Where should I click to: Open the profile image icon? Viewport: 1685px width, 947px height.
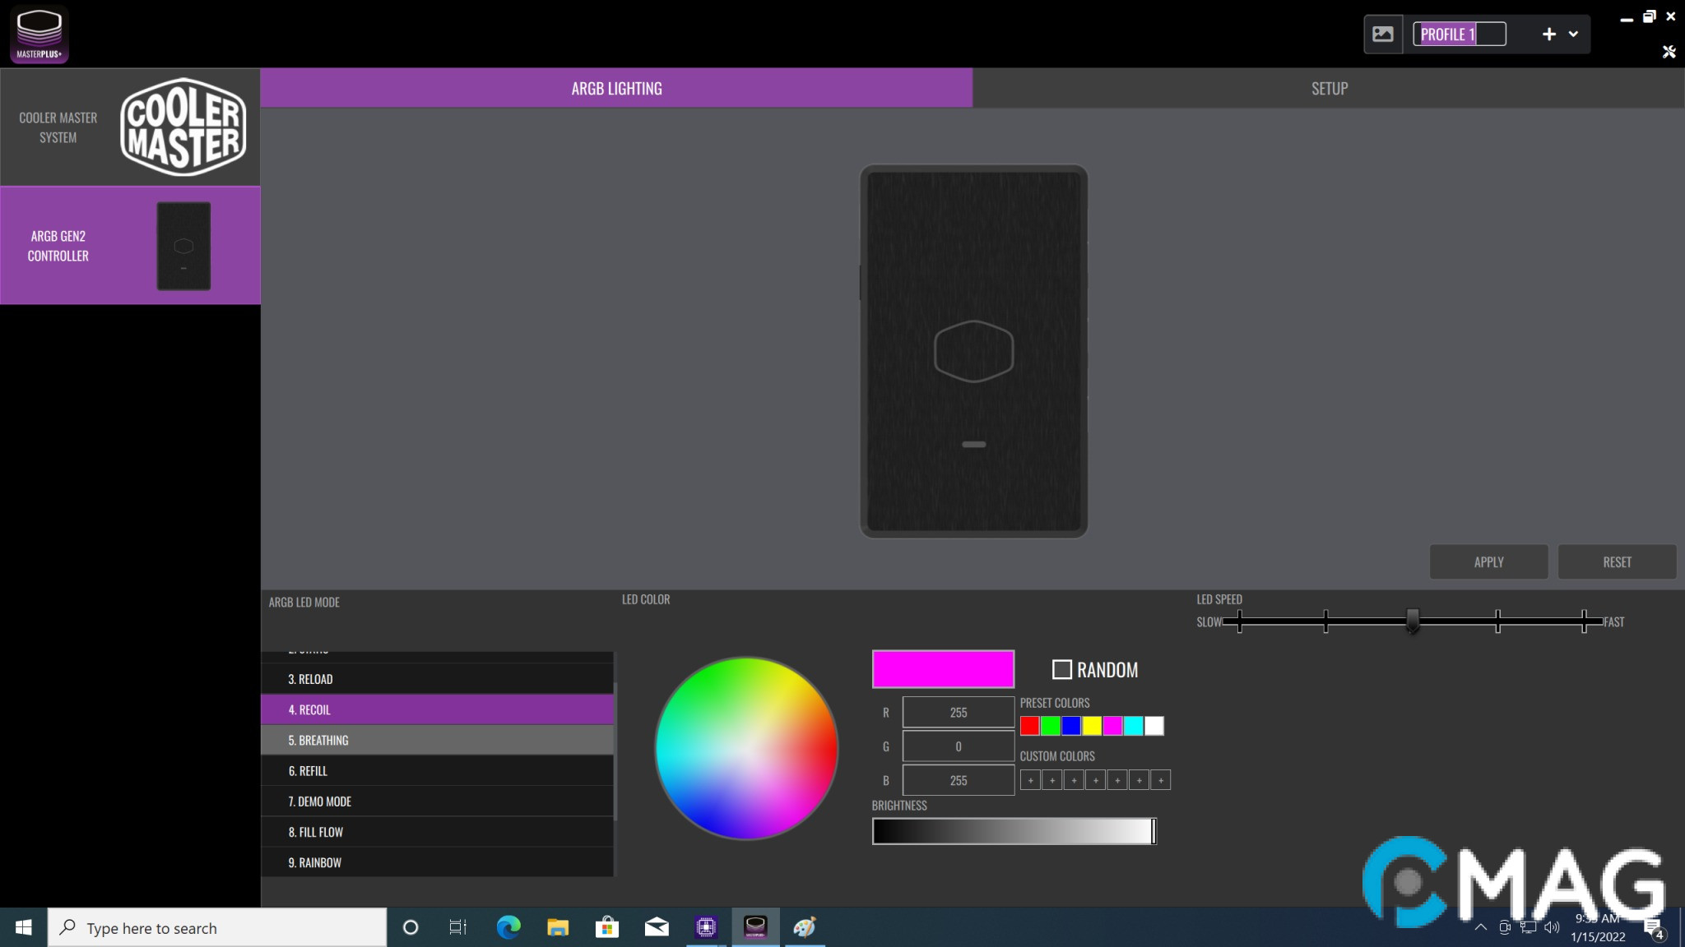[x=1382, y=35]
